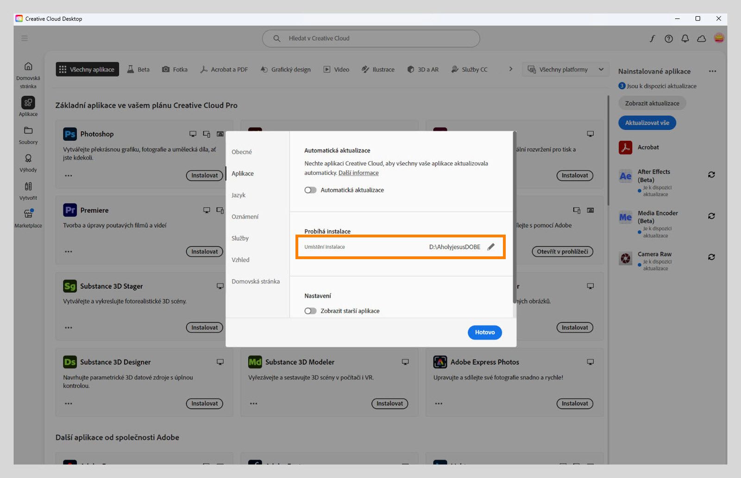The height and width of the screenshot is (478, 741).
Task: Open Soubory in the left sidebar
Action: click(28, 136)
